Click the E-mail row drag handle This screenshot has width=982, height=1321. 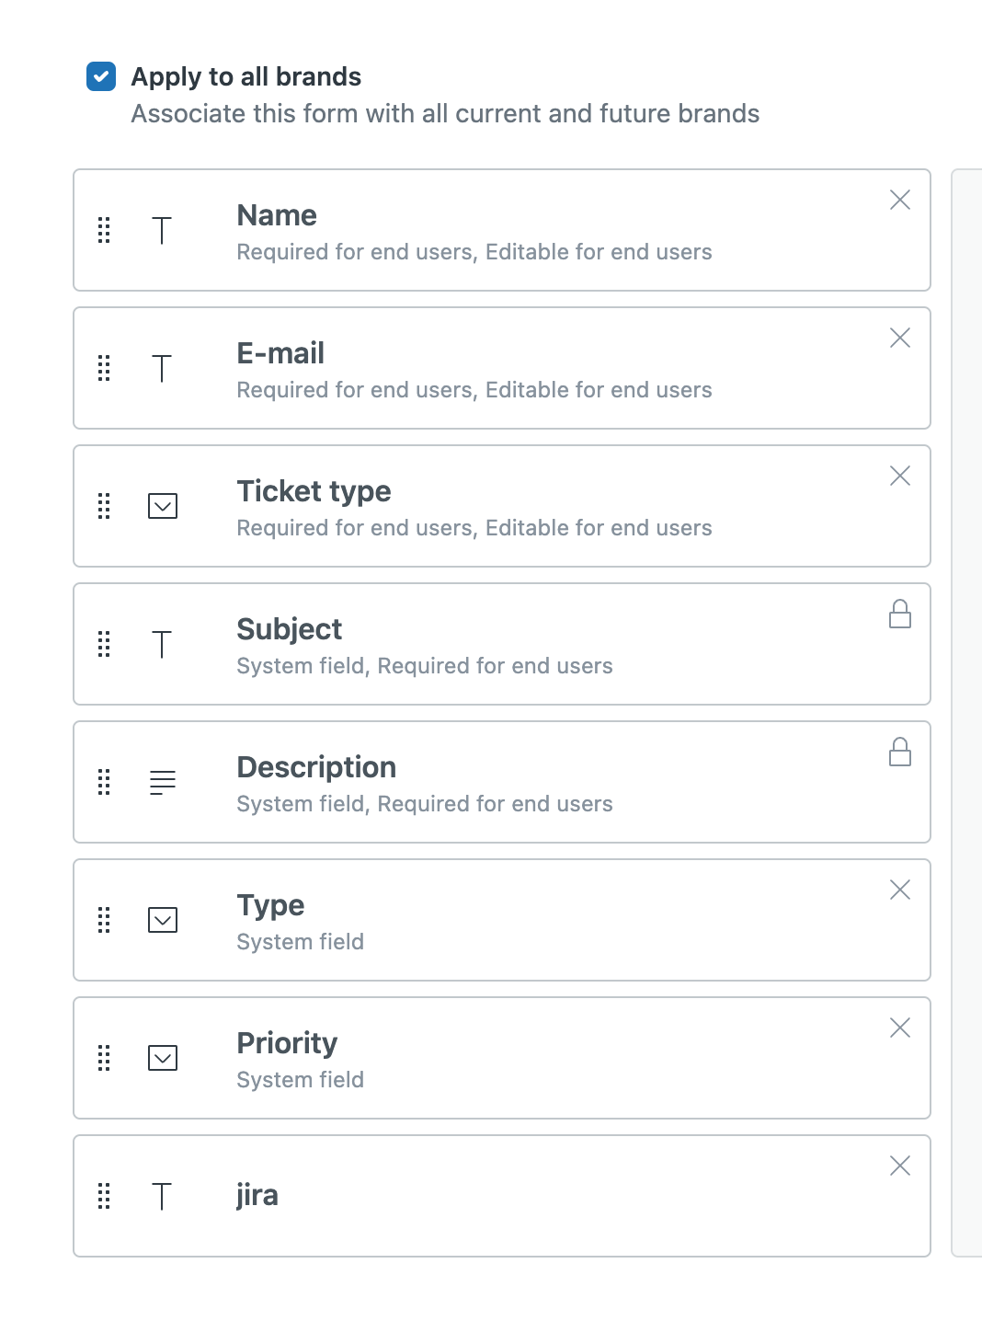104,368
